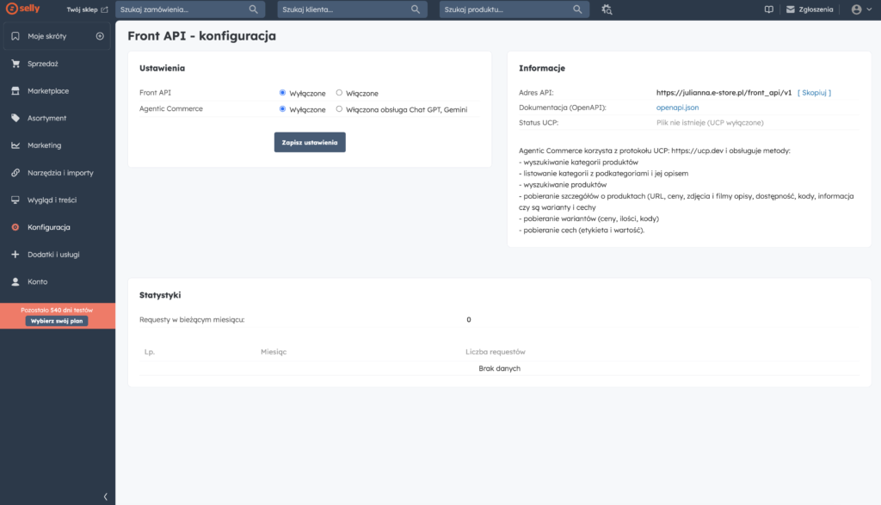Open the Zgłoszenia link in header
881x505 pixels.
tap(816, 9)
